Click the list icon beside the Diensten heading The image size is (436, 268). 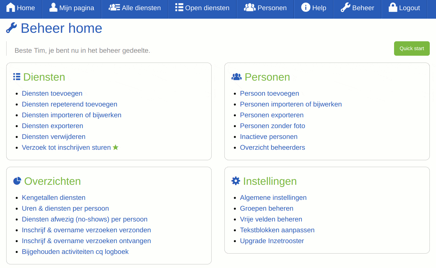[x=16, y=76]
